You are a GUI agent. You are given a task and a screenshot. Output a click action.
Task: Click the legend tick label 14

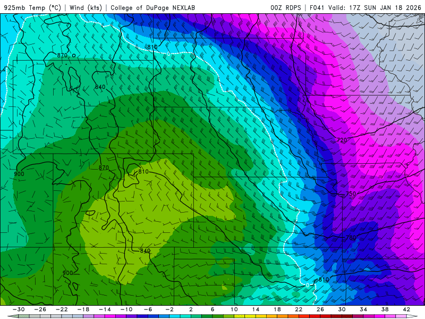[x=256, y=309]
